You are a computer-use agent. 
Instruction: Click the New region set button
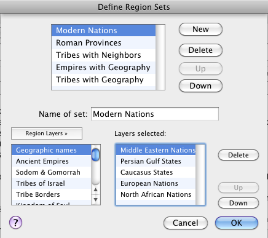point(200,30)
